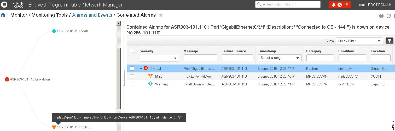
Task: Check the Major alarm row checkbox
Action: coord(132,76)
